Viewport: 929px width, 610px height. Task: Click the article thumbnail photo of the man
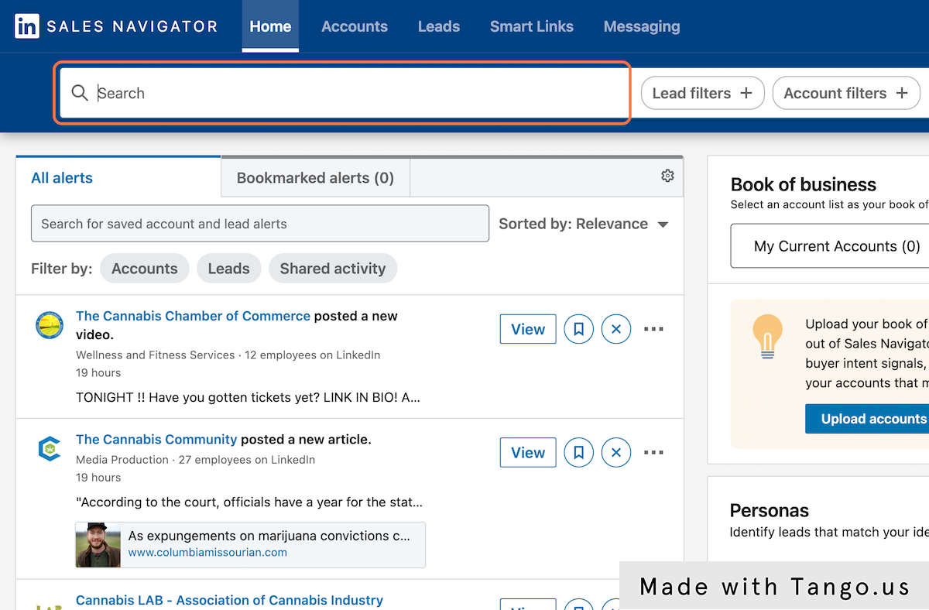pyautogui.click(x=98, y=545)
